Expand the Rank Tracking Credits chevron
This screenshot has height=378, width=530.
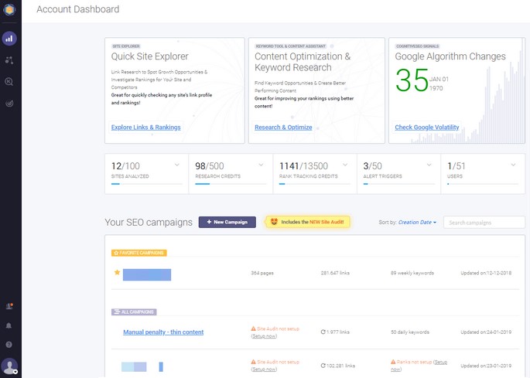[345, 165]
